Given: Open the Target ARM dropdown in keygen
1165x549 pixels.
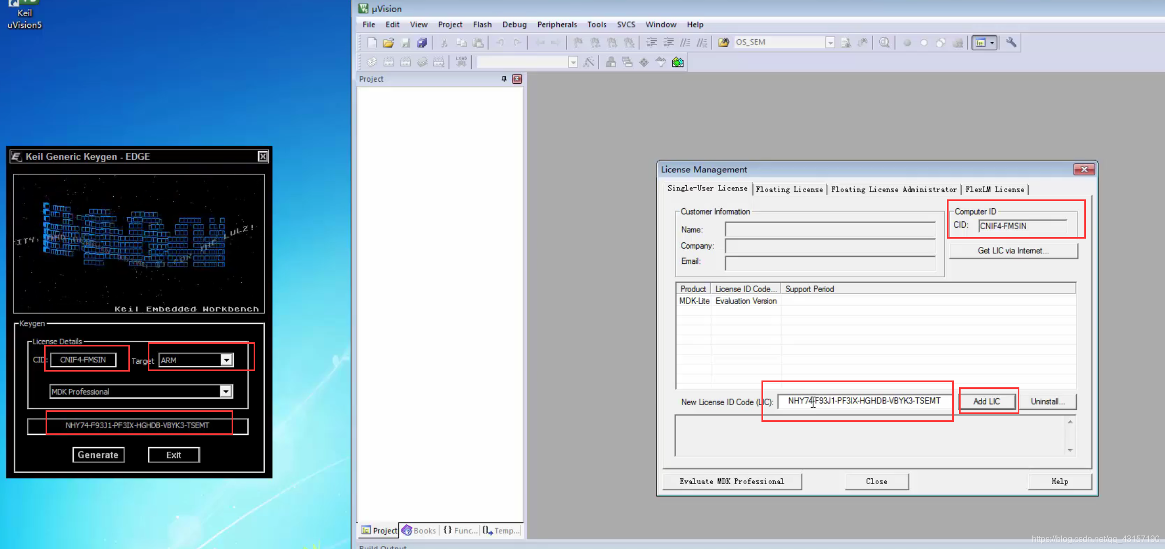Looking at the screenshot, I should point(226,360).
